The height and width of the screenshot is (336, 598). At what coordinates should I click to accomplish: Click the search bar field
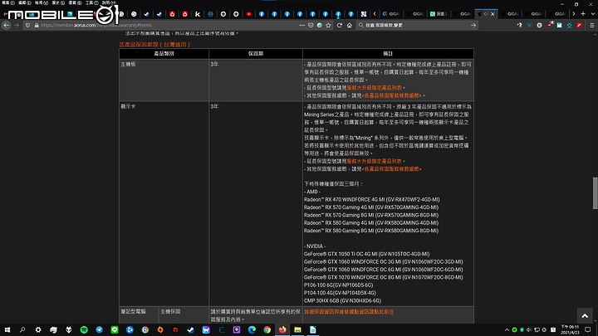(x=416, y=25)
